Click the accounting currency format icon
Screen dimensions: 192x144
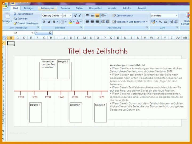pos(153,22)
